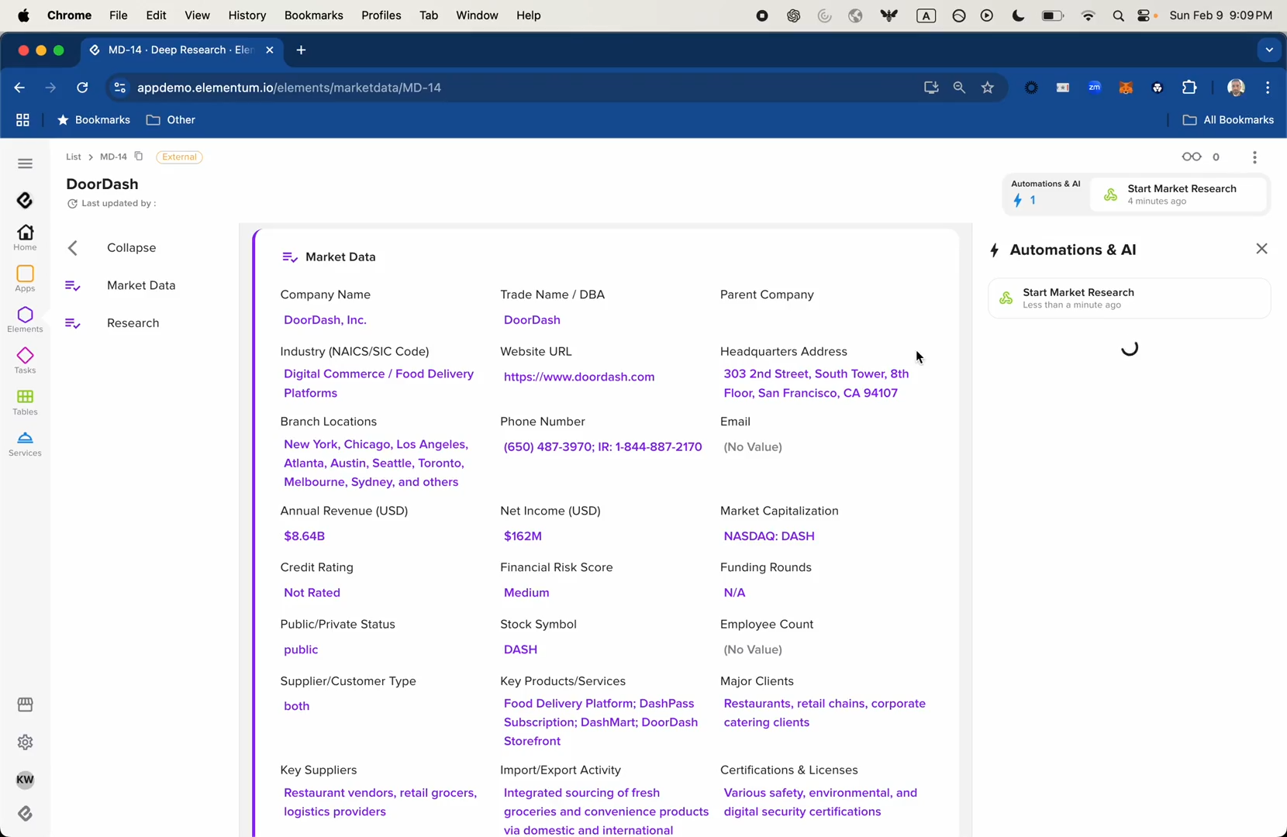Click the watchers glasses icon
The width and height of the screenshot is (1287, 837).
pos(1192,157)
